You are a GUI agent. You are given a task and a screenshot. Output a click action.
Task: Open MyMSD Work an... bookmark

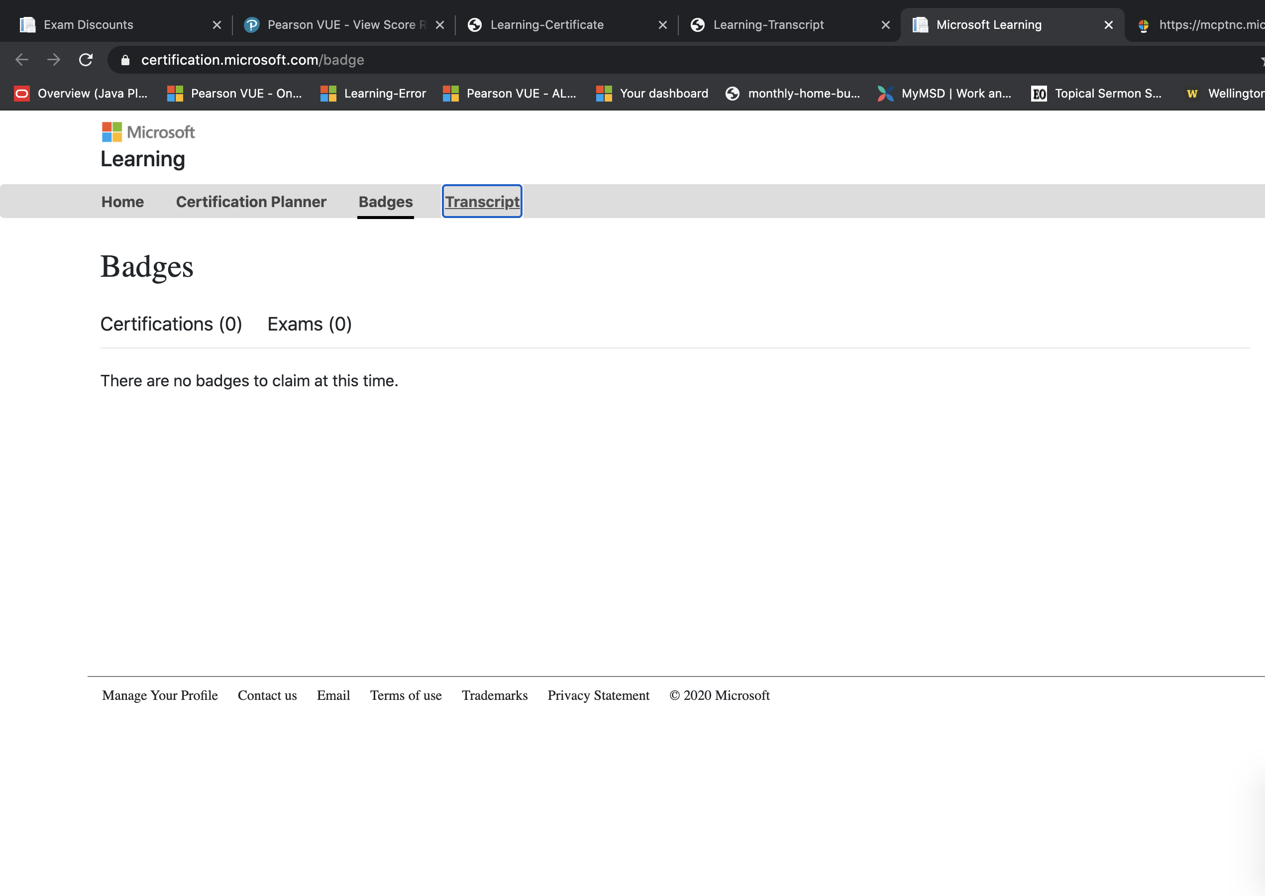pos(945,94)
